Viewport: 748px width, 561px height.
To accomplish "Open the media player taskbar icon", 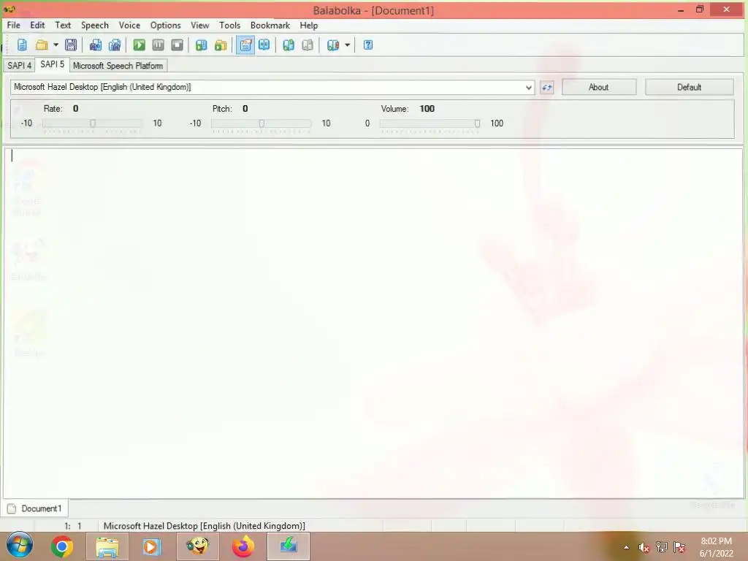I will [x=152, y=546].
